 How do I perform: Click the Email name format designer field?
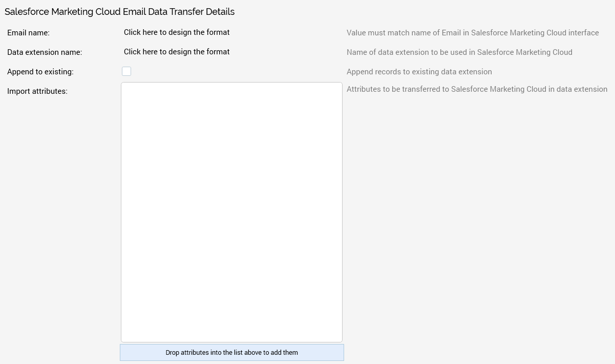pyautogui.click(x=177, y=32)
